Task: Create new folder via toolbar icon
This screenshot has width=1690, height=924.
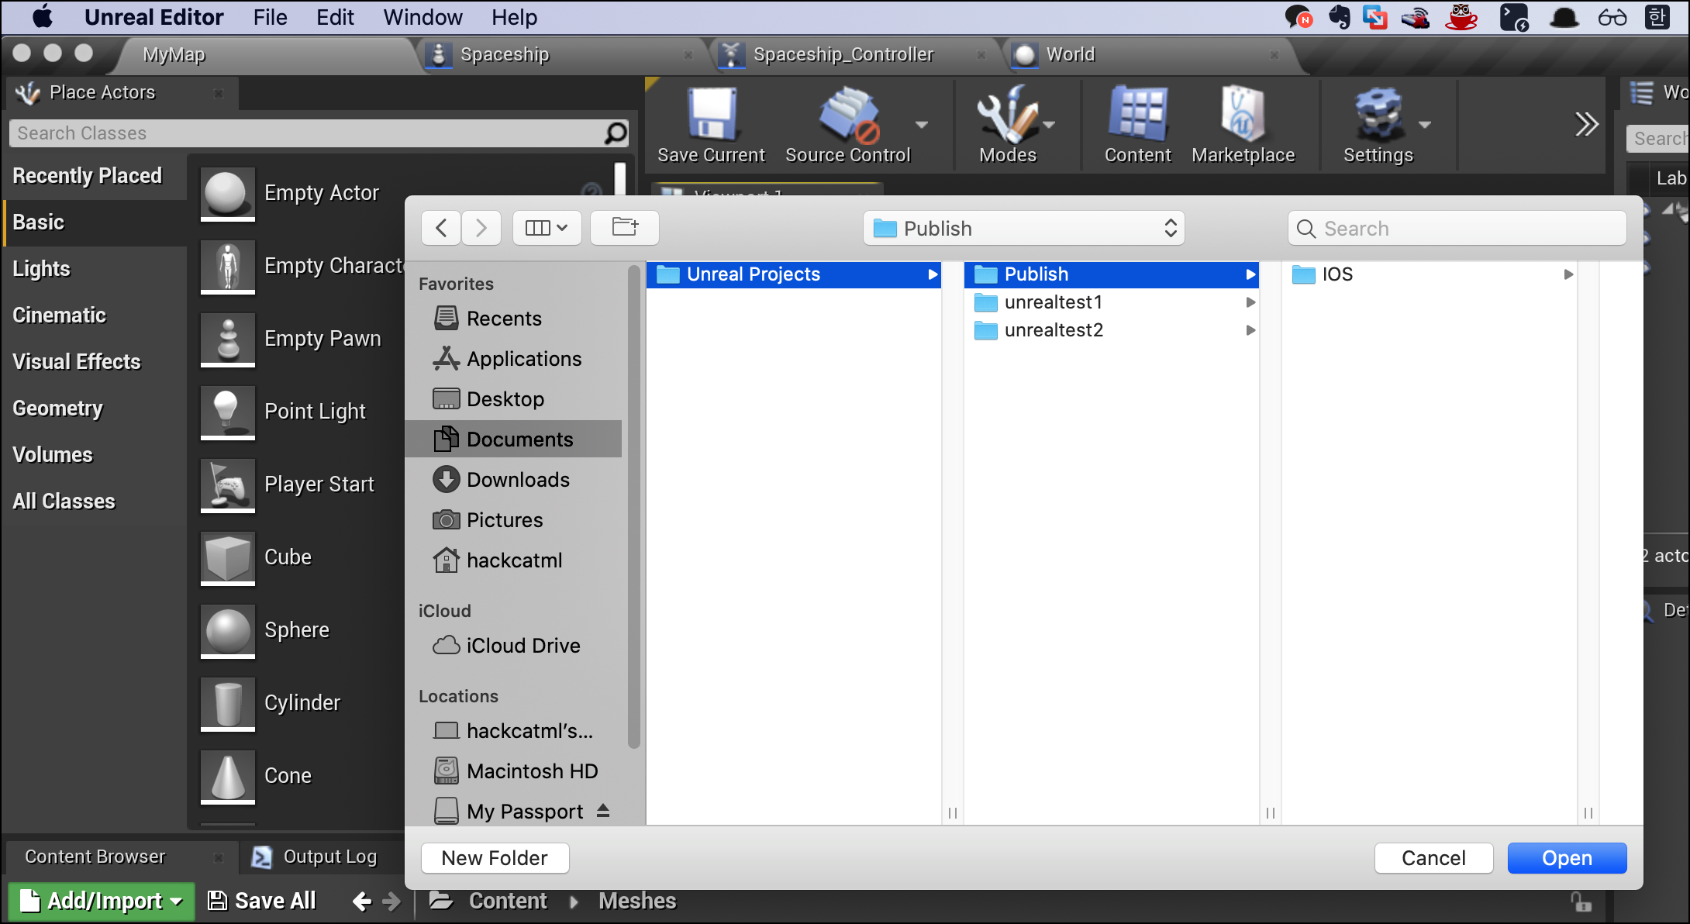Action: [x=624, y=228]
